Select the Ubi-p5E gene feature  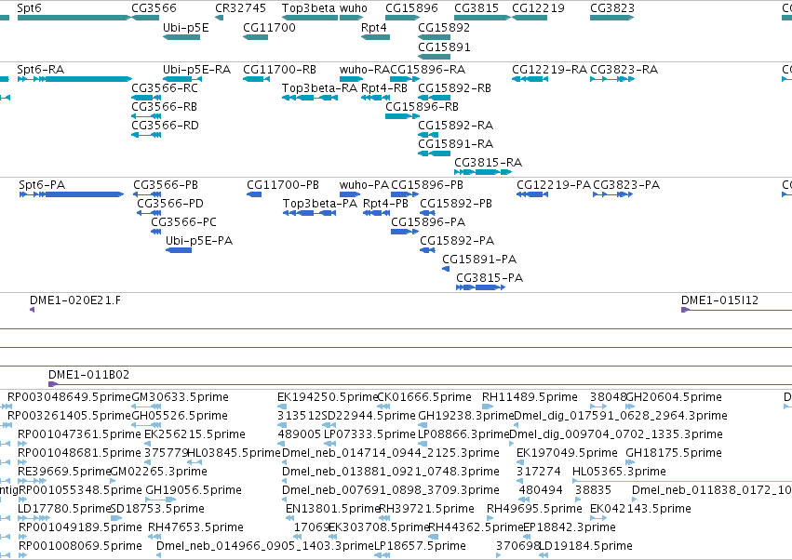click(181, 37)
